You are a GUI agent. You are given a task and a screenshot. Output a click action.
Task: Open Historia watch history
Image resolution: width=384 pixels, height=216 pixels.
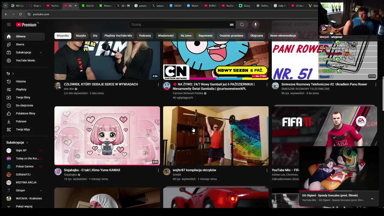(24, 81)
